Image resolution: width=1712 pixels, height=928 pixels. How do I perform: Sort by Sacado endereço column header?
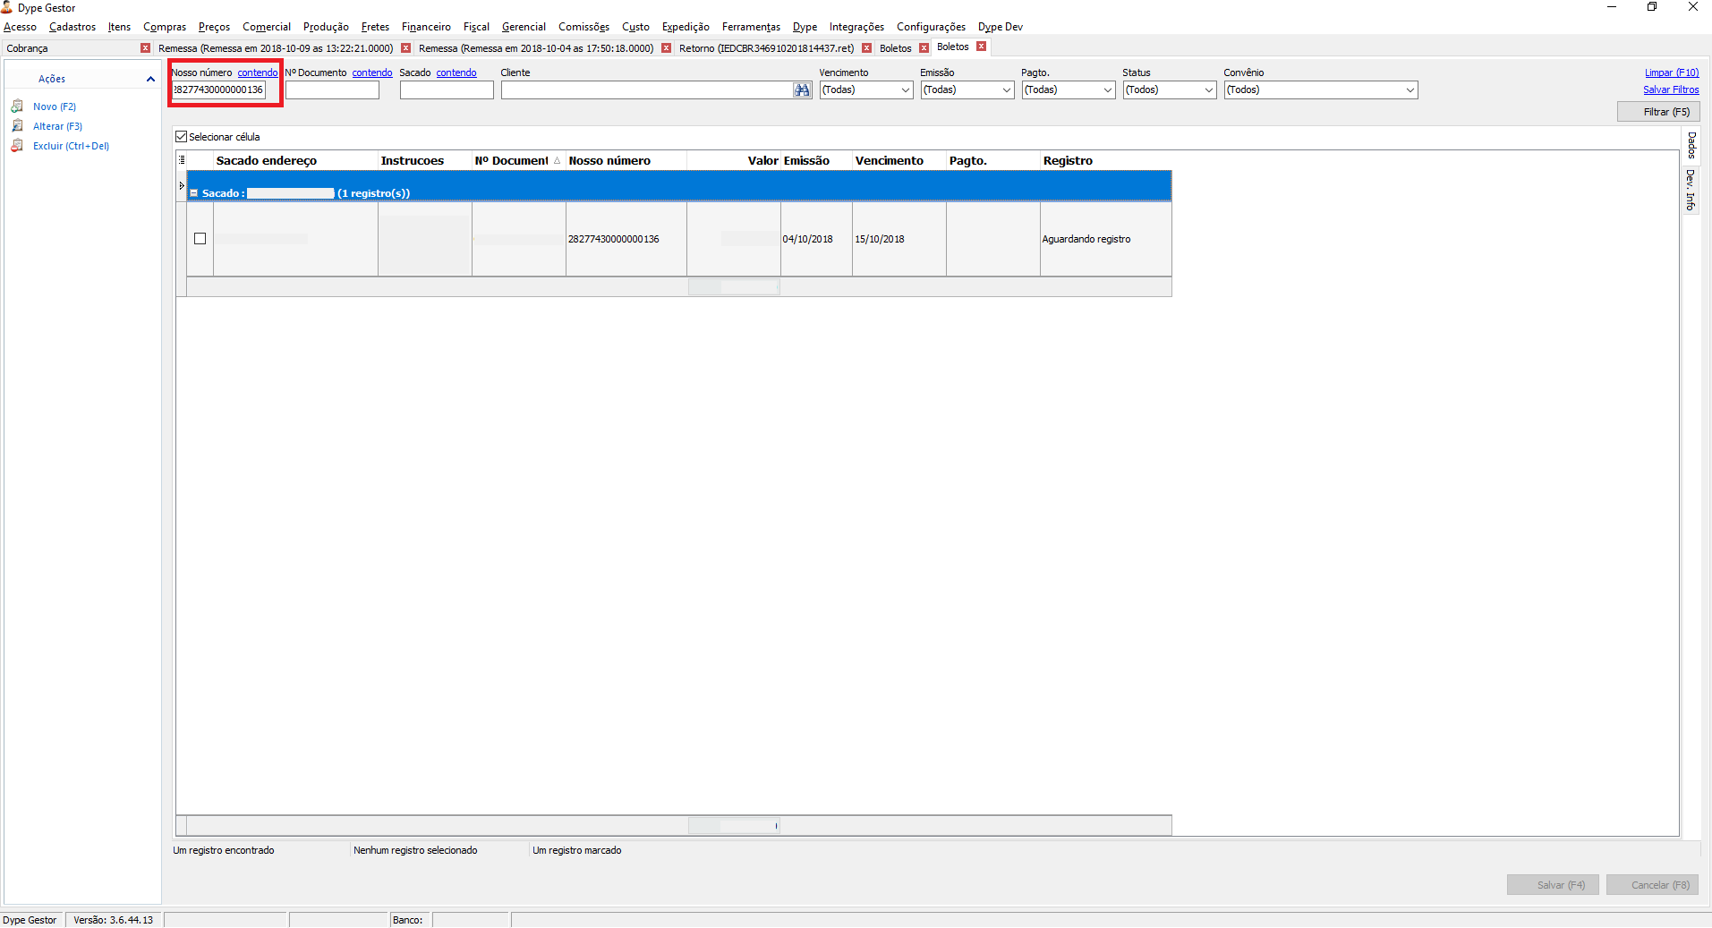point(295,161)
